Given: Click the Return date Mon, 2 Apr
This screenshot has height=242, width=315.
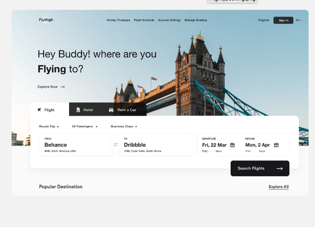Looking at the screenshot, I should [257, 145].
